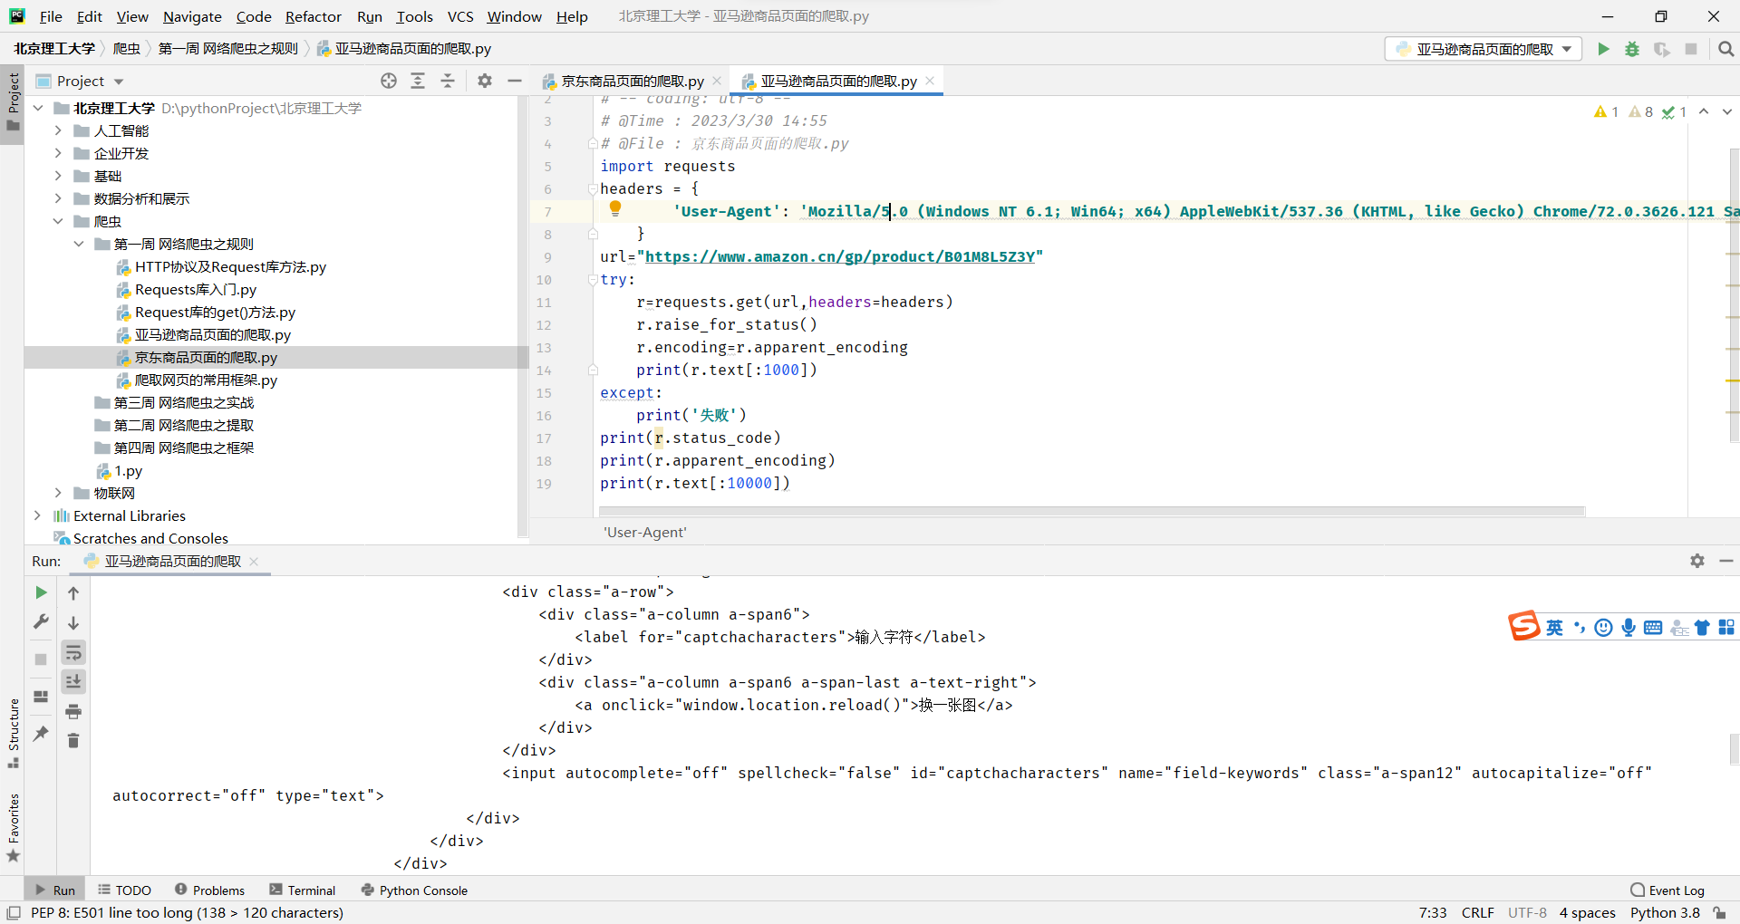
Task: Open the Refactor menu
Action: (x=313, y=16)
